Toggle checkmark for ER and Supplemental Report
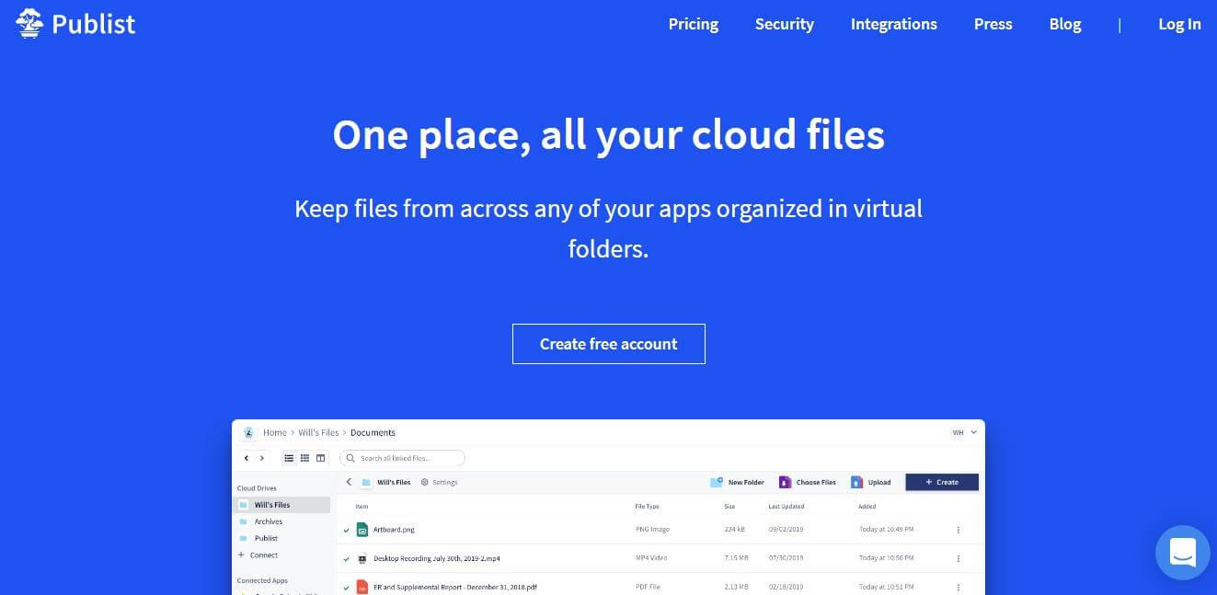Image resolution: width=1217 pixels, height=595 pixels. coord(347,587)
